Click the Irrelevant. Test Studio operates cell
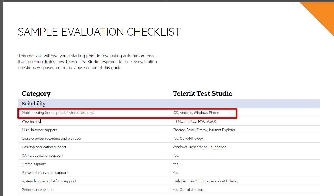Image resolution: width=334 pixels, height=196 pixels. pyautogui.click(x=205, y=181)
